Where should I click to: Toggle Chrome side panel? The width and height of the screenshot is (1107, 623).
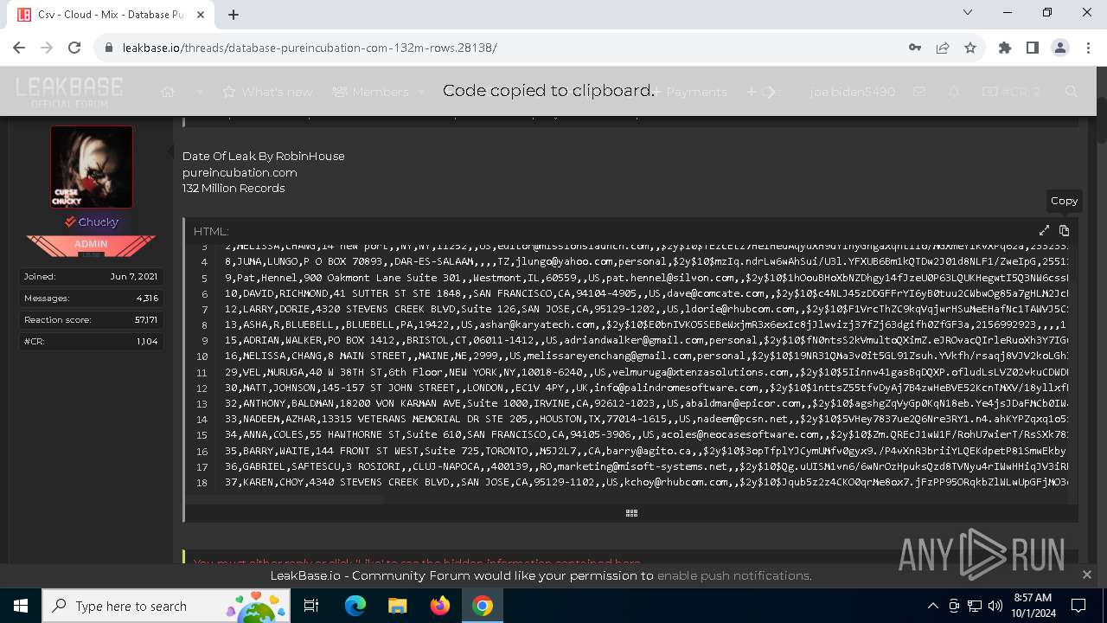click(1033, 48)
